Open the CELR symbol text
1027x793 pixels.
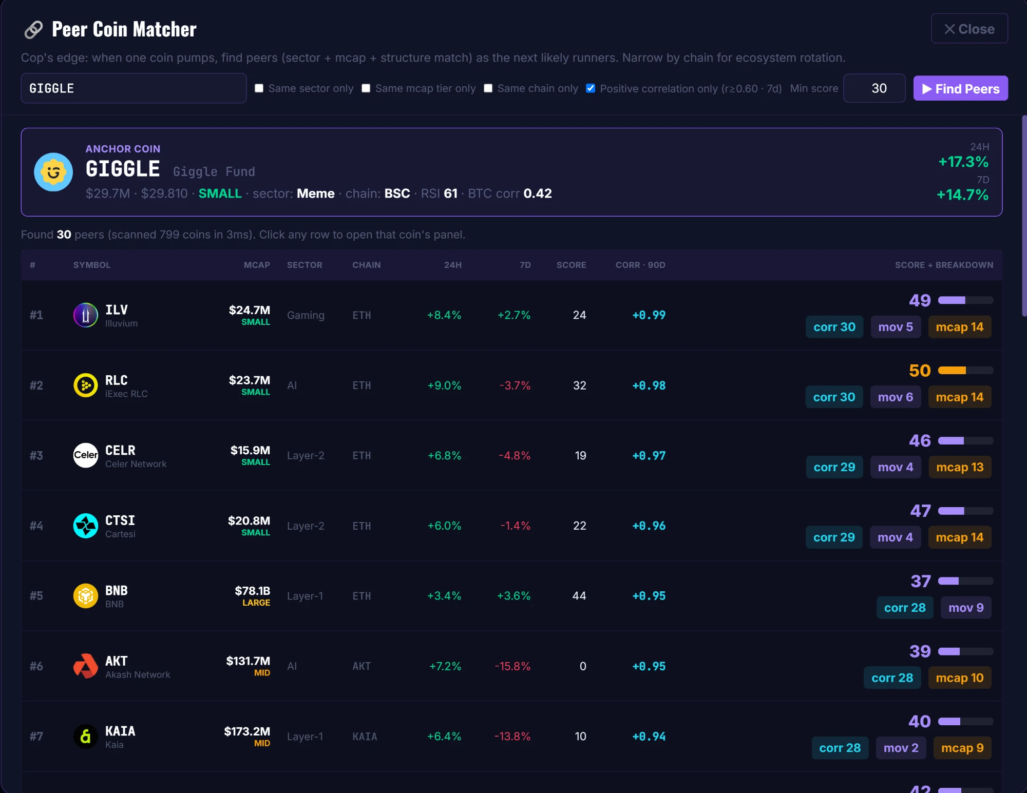pyautogui.click(x=120, y=451)
